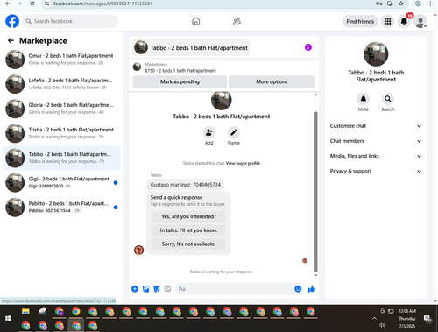Viewport: 438px width, 332px height.
Task: Click the taskbar volume speaker icon
Action: coord(382,325)
